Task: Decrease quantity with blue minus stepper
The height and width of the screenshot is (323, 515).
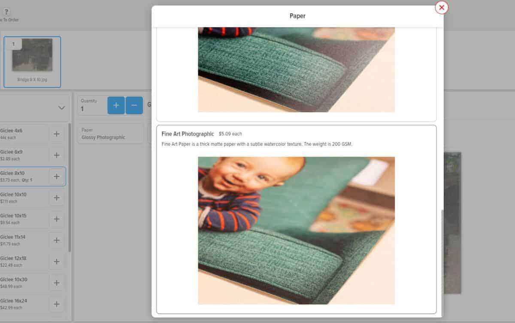Action: coord(134,105)
